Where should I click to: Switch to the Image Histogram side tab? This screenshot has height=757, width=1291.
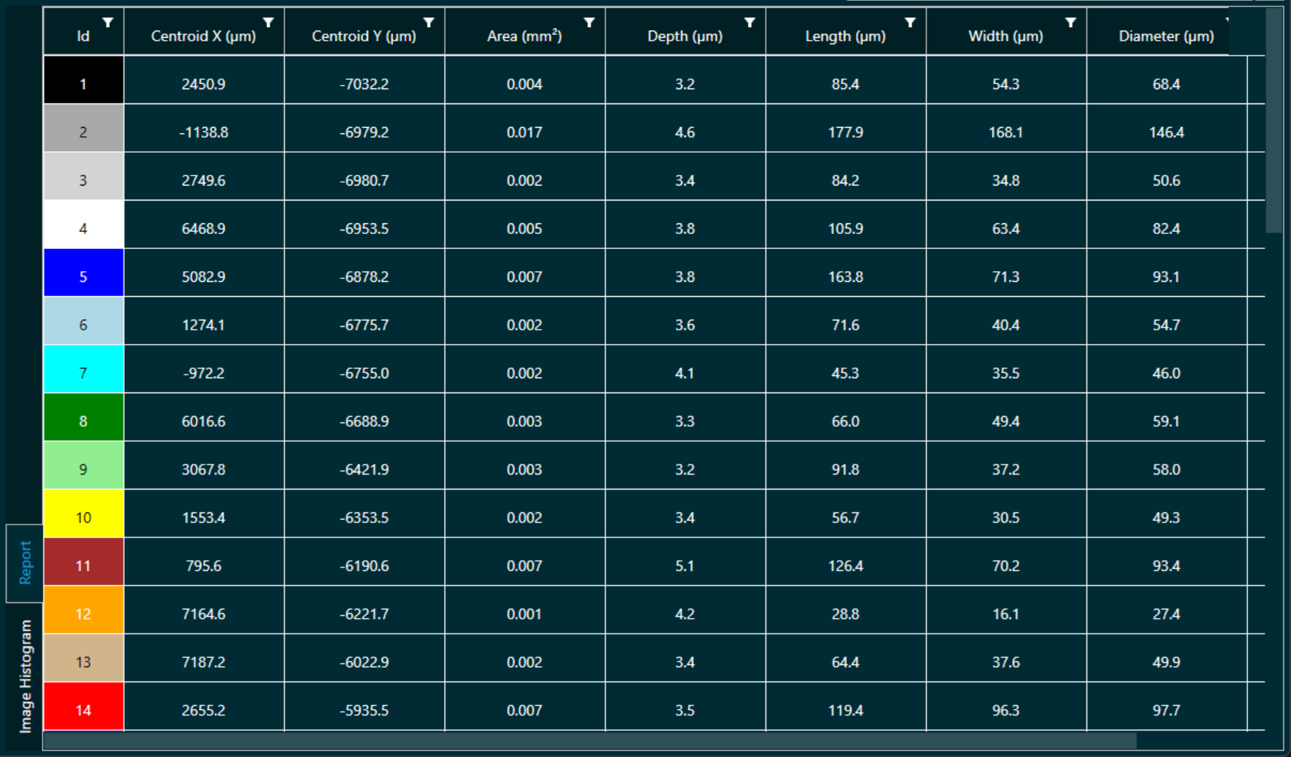pos(25,676)
